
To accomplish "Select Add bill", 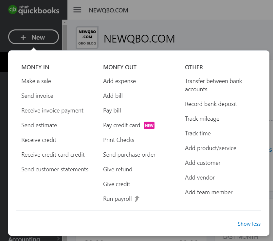I will (113, 96).
